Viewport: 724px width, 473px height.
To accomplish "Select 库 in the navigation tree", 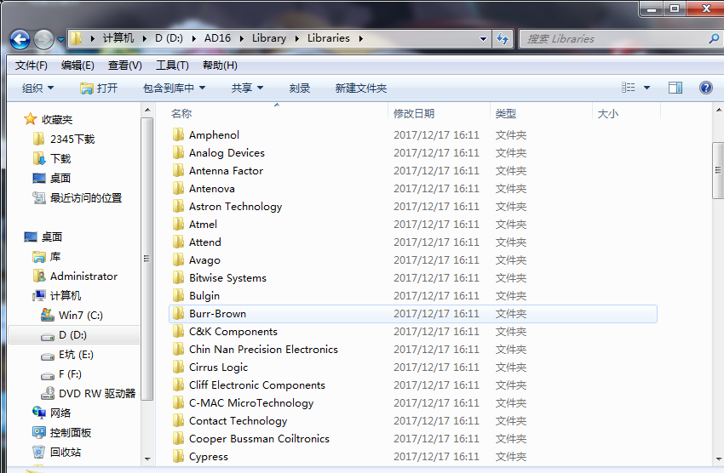I will coord(47,257).
